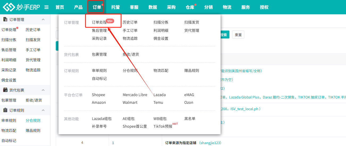The width and height of the screenshot is (346, 146).
Task: Click the shangjie123 store link
Action: point(210,143)
